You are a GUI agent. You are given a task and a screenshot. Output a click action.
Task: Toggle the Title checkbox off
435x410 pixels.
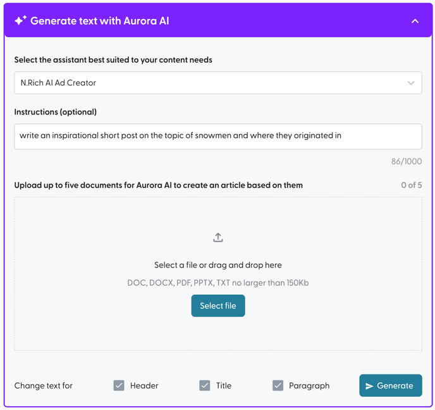(x=204, y=385)
